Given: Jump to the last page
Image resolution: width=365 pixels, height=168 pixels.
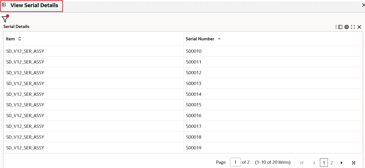Looking at the screenshot, I should click(x=354, y=163).
